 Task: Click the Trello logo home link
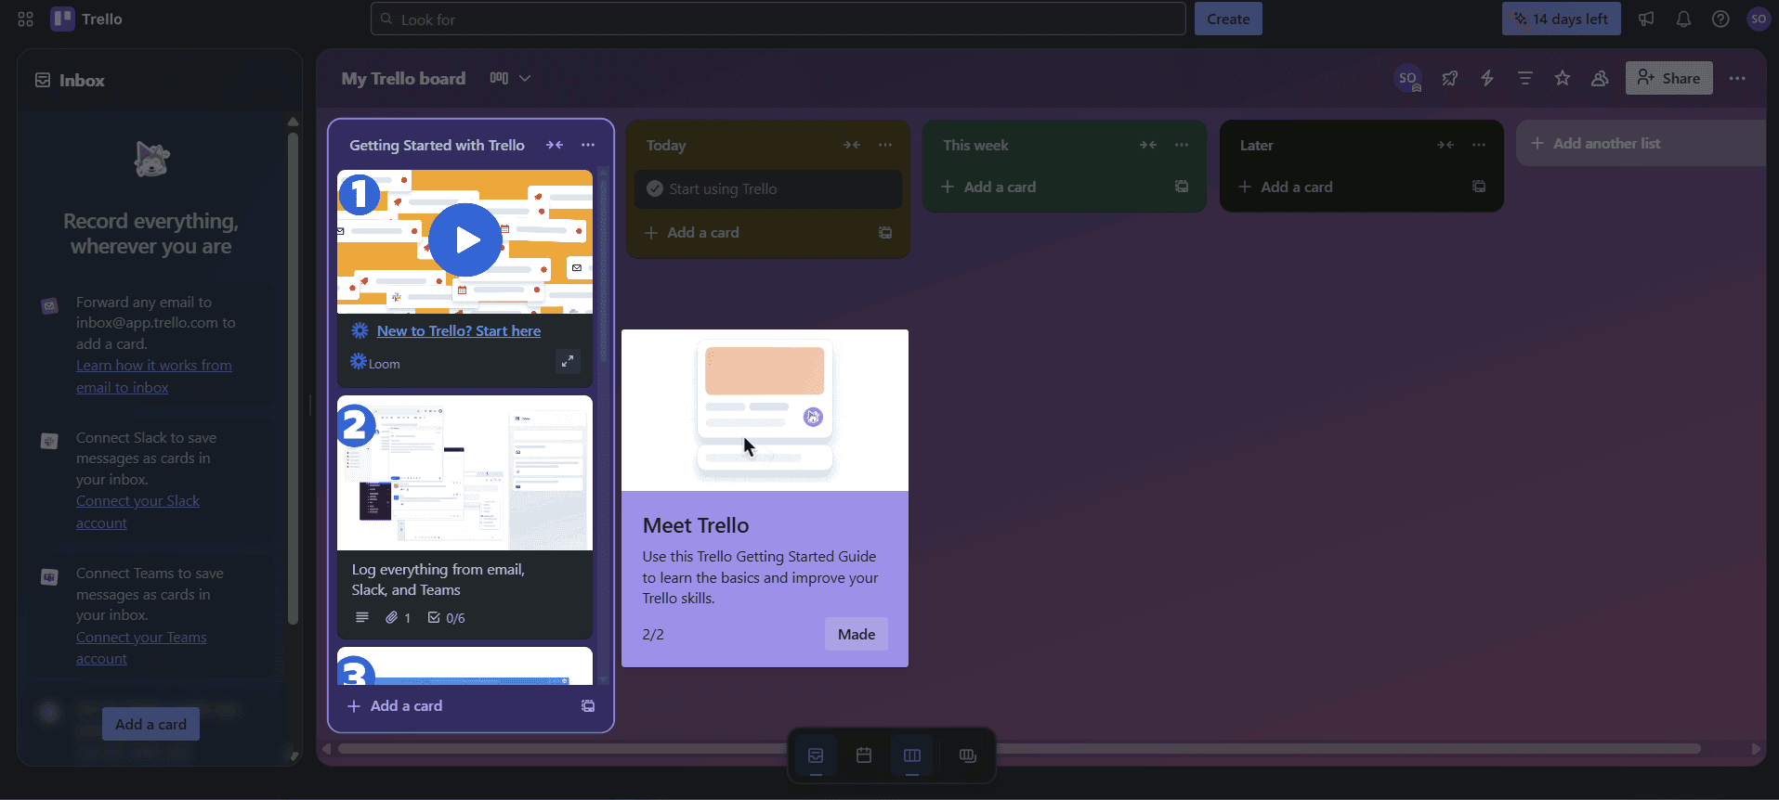[87, 19]
